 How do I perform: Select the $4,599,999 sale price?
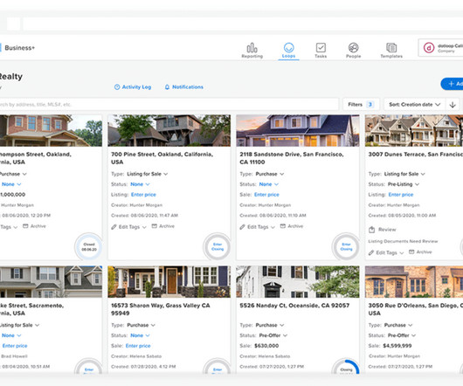click(x=397, y=346)
